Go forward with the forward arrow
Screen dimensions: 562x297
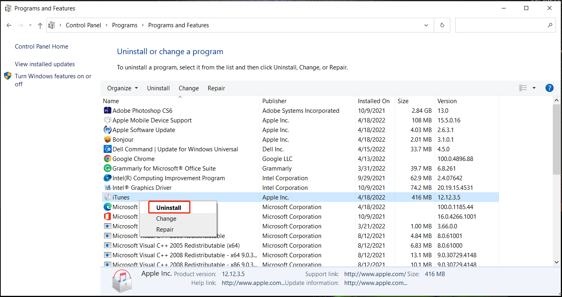[x=21, y=25]
